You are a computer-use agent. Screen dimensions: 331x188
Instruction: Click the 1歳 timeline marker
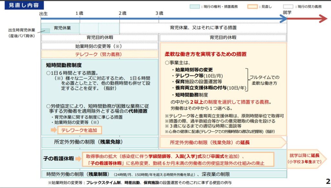80,13
